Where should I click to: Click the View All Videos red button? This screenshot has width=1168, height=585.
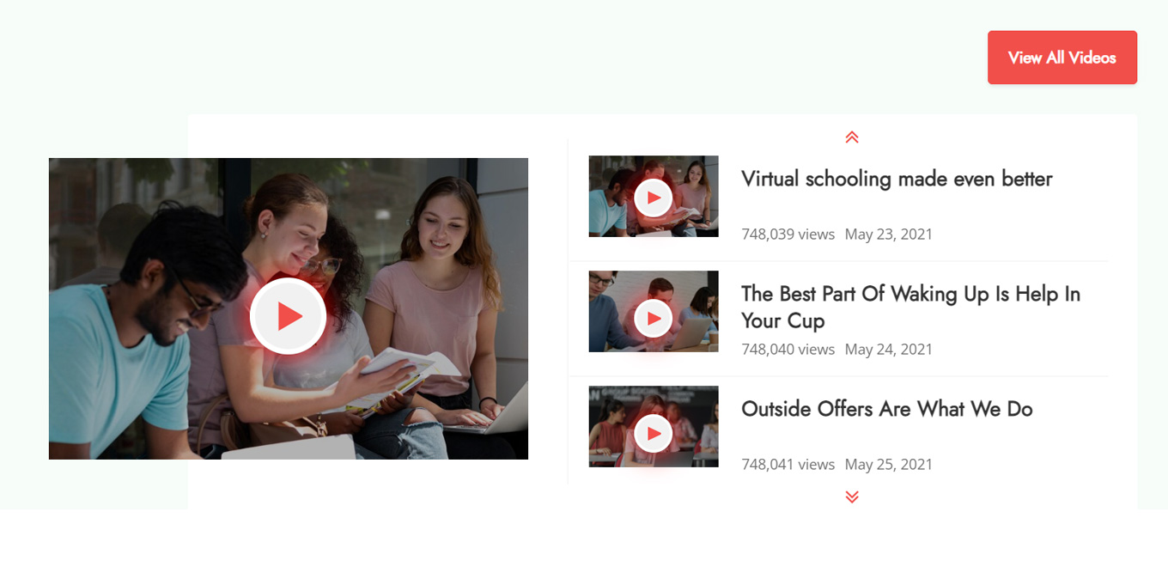pyautogui.click(x=1062, y=57)
